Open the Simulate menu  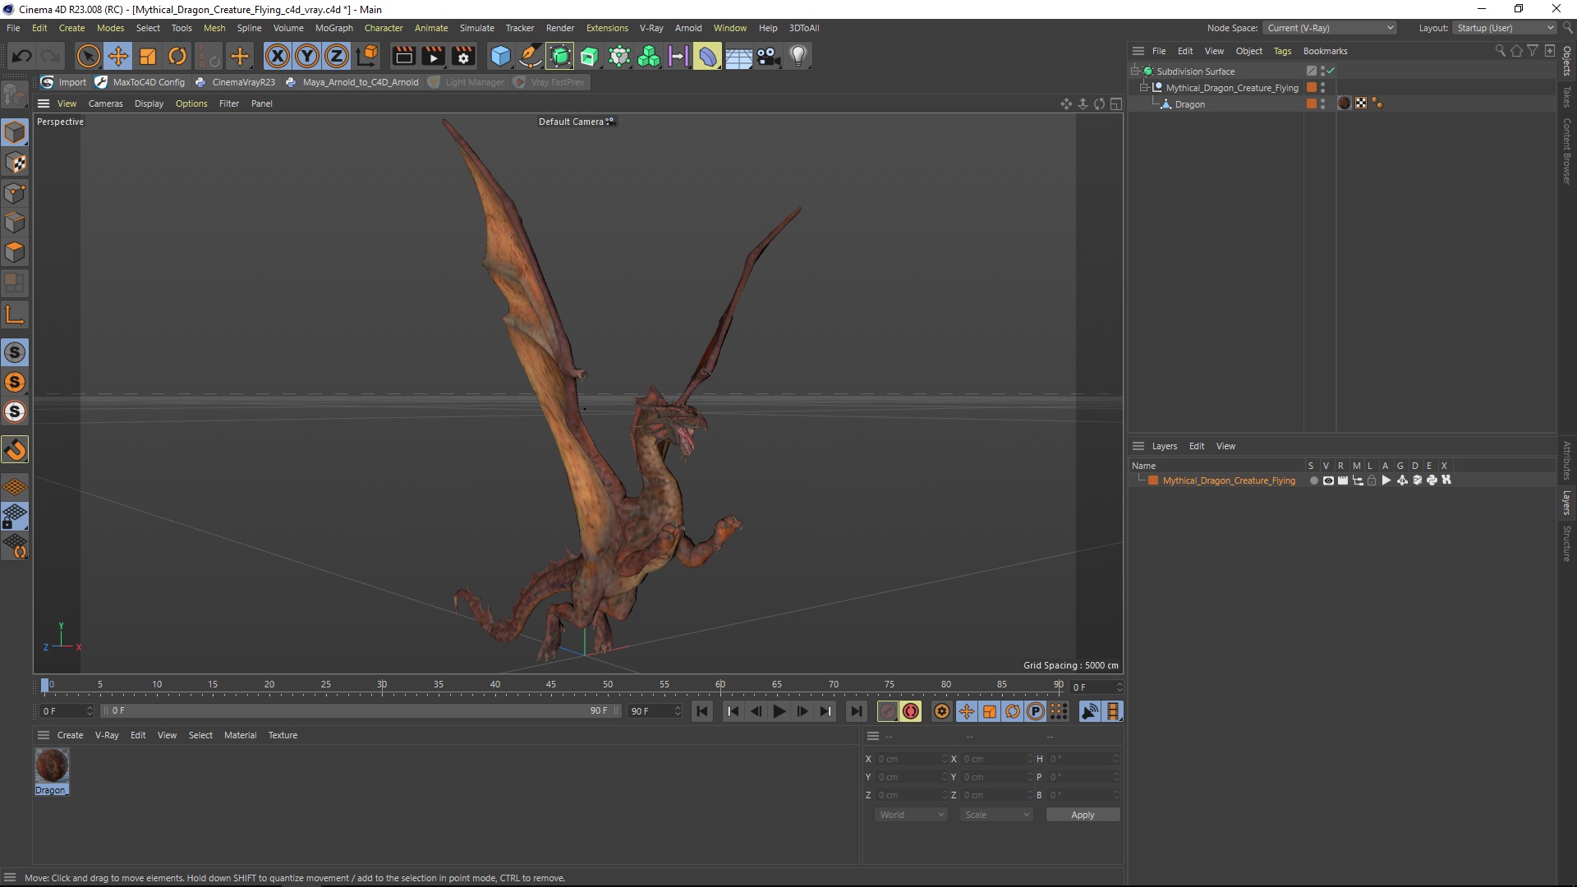click(476, 28)
